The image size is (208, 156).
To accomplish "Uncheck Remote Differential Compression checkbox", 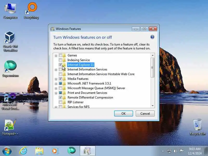I will (x=60, y=97).
